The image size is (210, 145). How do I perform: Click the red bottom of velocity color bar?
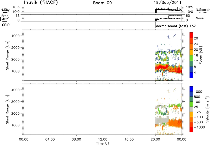[191, 130]
